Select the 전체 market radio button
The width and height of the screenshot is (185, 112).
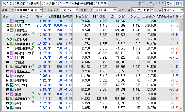tap(4, 4)
